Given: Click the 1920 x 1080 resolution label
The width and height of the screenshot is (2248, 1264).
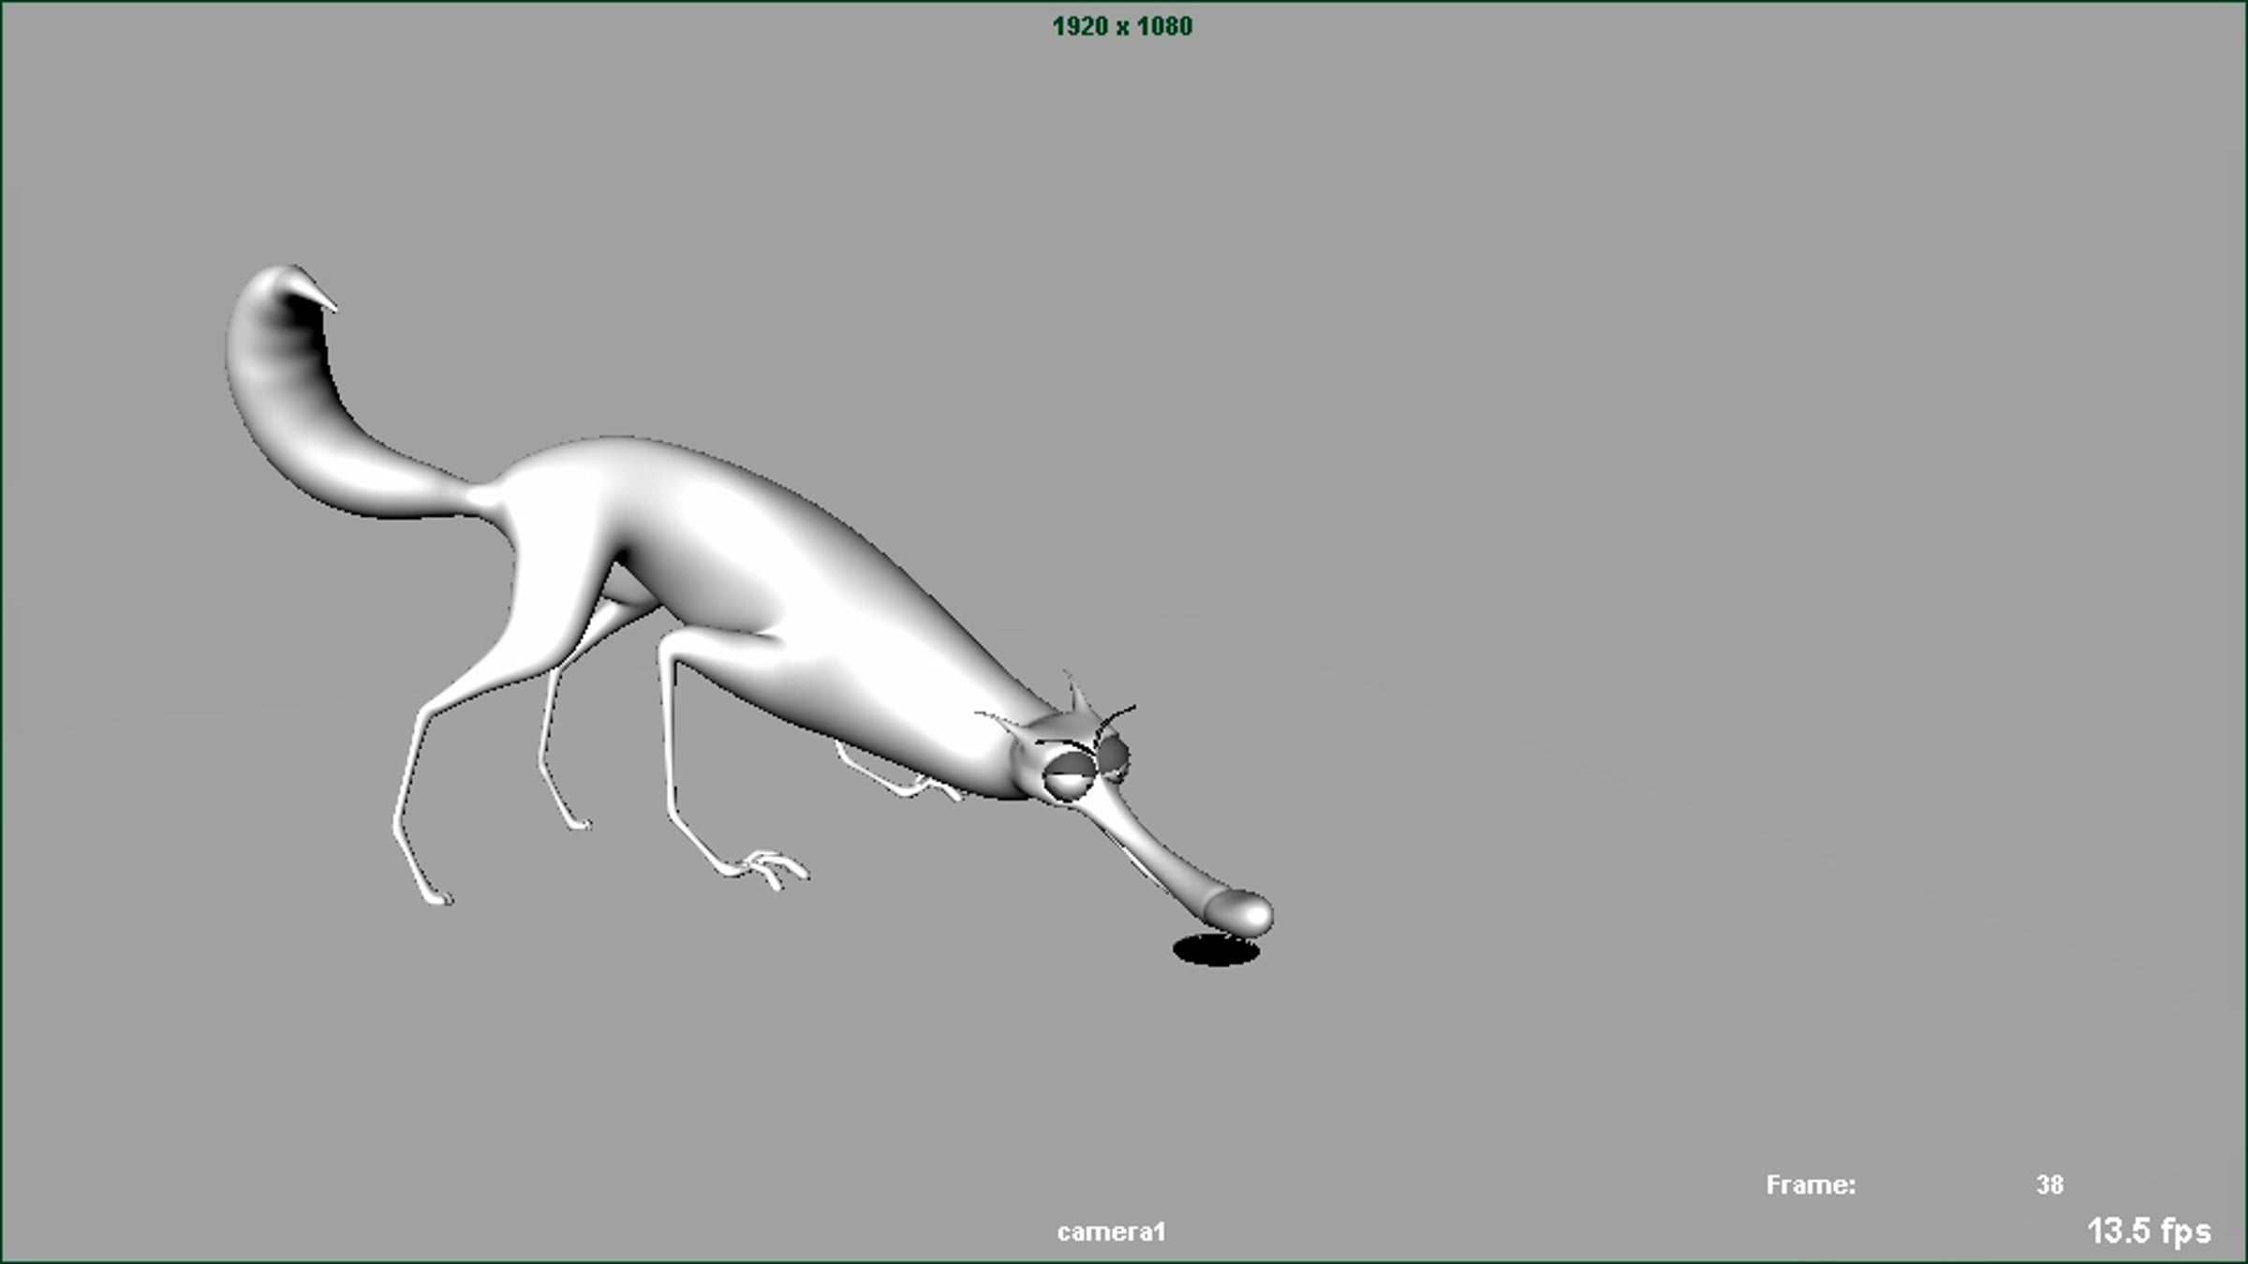Looking at the screenshot, I should [x=1122, y=26].
